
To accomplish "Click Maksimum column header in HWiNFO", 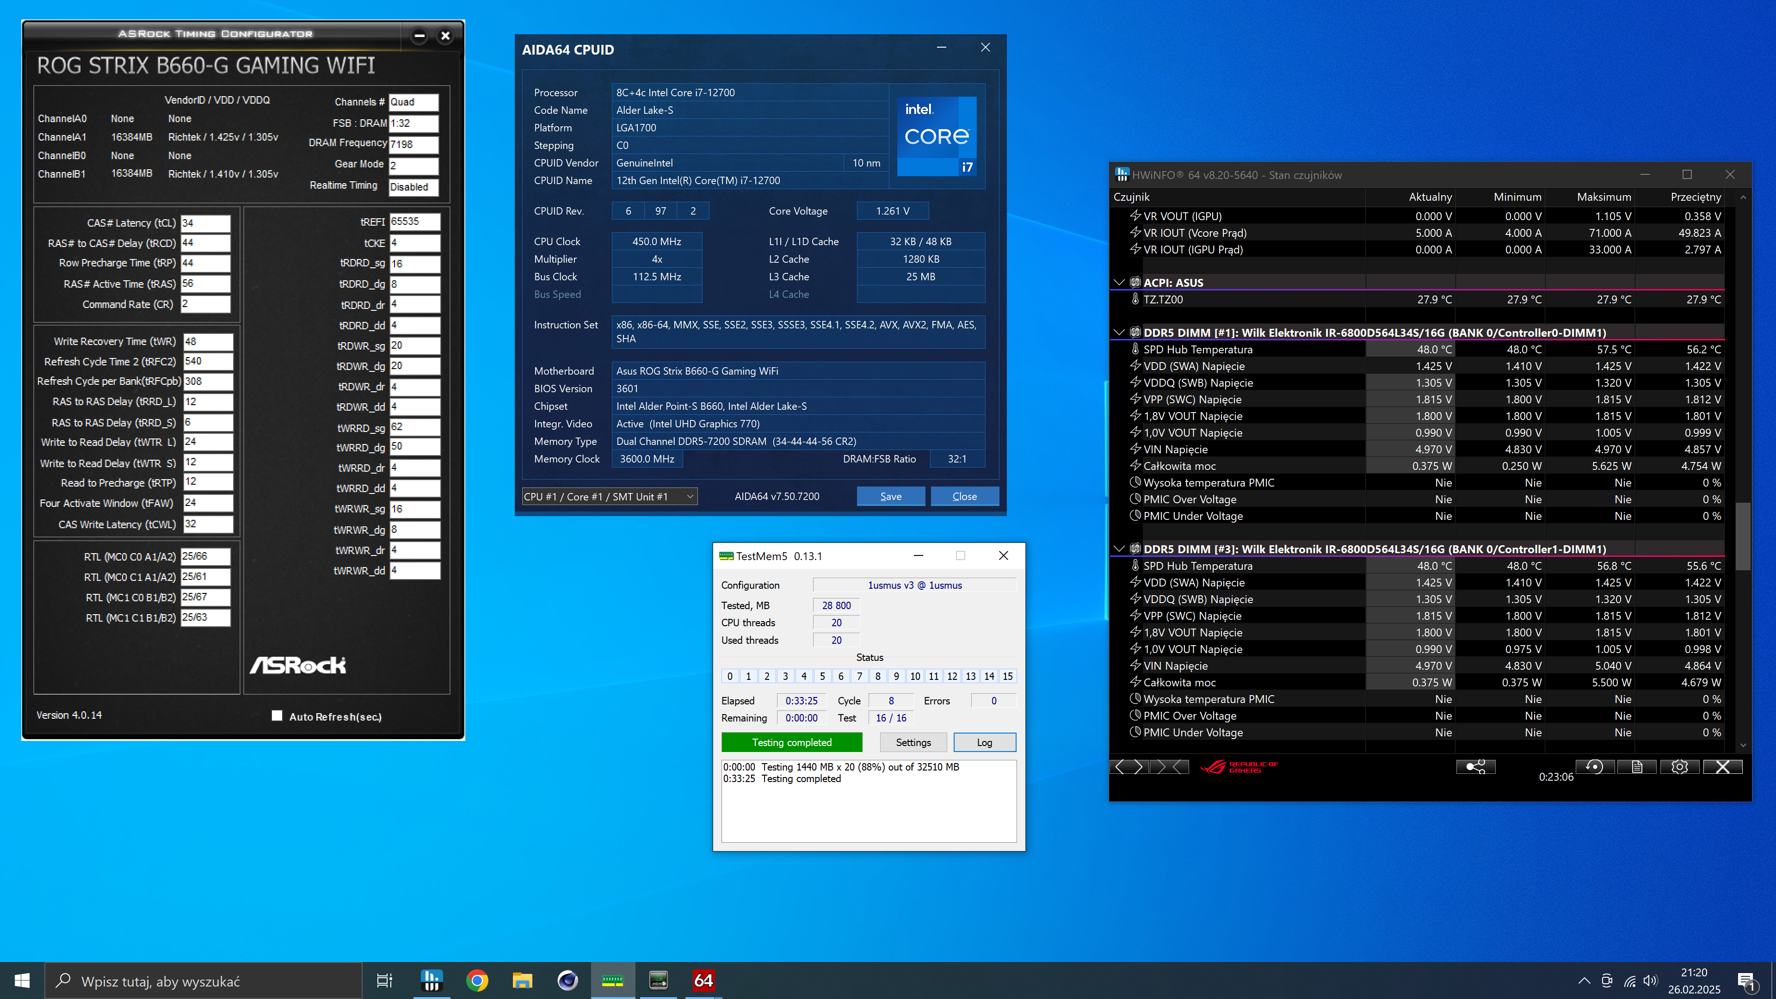I will tap(1603, 197).
